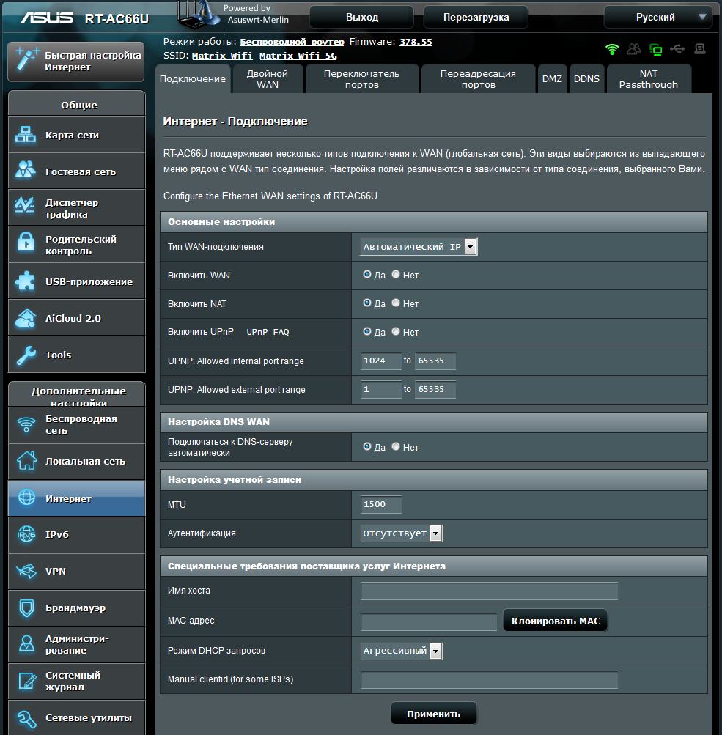
Task: Open the USB-приложение puzzle icon
Action: (26, 281)
